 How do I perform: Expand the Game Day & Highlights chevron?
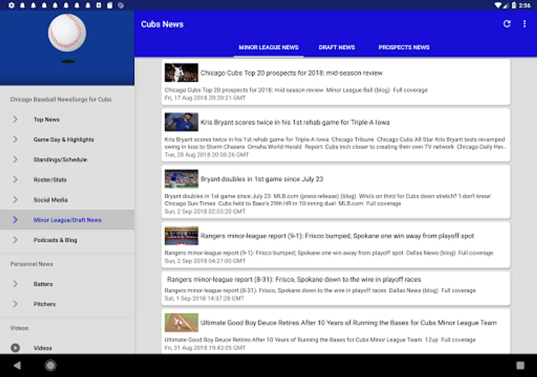tap(16, 139)
